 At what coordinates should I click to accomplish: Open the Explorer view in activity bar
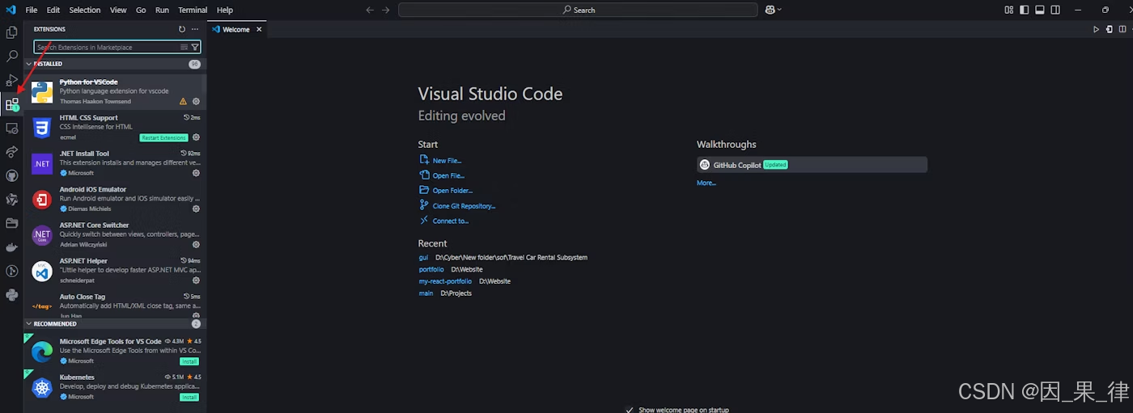[x=12, y=32]
